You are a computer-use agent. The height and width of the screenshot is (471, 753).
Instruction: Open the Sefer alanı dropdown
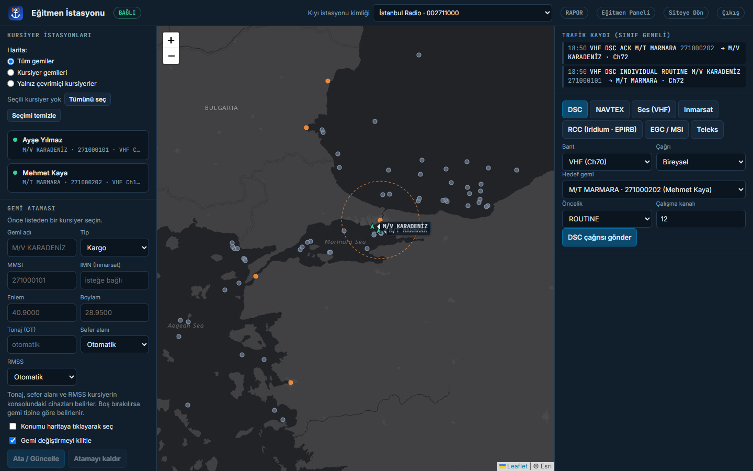point(115,344)
